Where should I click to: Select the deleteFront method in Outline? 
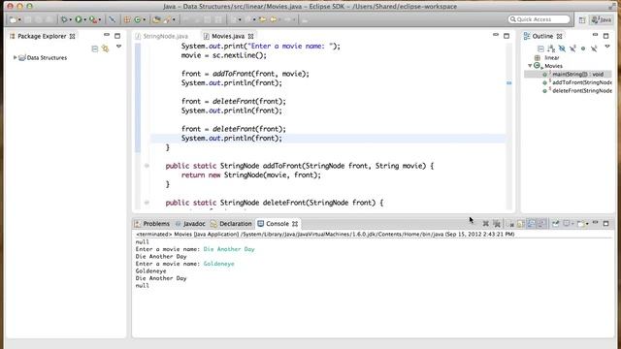click(577, 90)
